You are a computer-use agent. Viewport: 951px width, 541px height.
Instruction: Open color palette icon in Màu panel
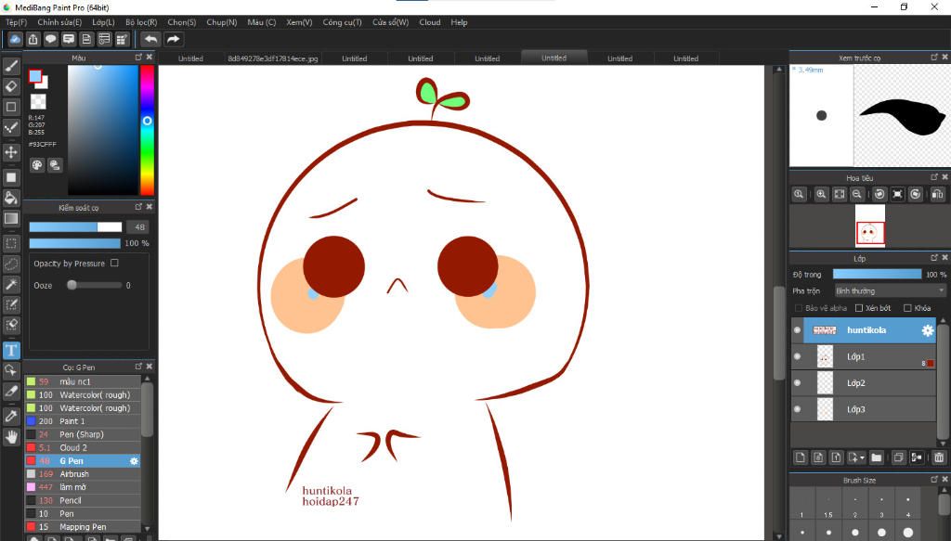pos(37,165)
